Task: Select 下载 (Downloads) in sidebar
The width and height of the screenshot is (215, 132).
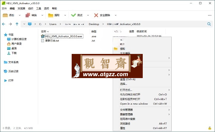Action: click(x=12, y=53)
